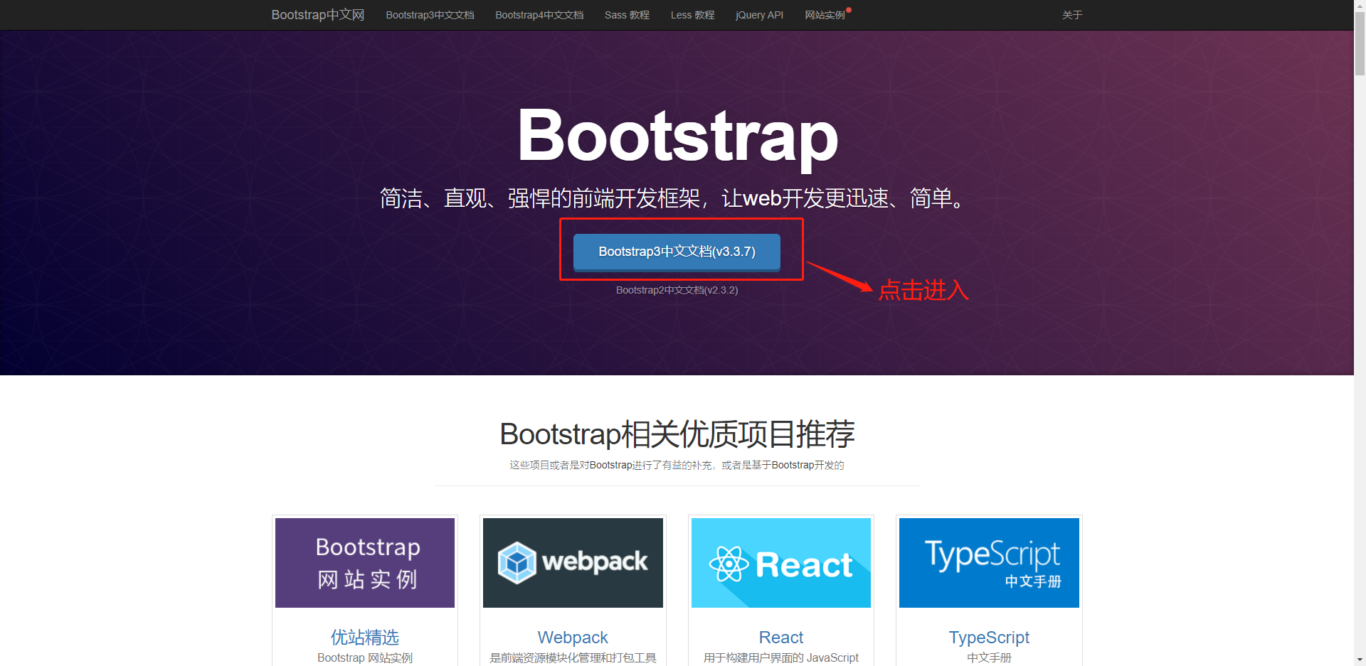Screen dimensions: 1366x666
Task: Click the Bootstrap 网站实例 purple thumbnail
Action: click(365, 562)
